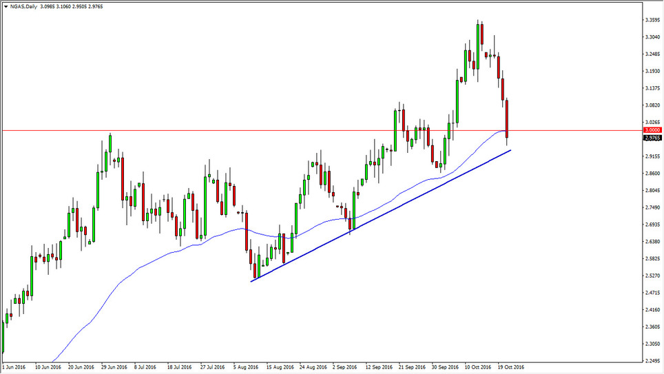Select the thick blue ascending trend line
The height and width of the screenshot is (374, 664).
[x=381, y=216]
